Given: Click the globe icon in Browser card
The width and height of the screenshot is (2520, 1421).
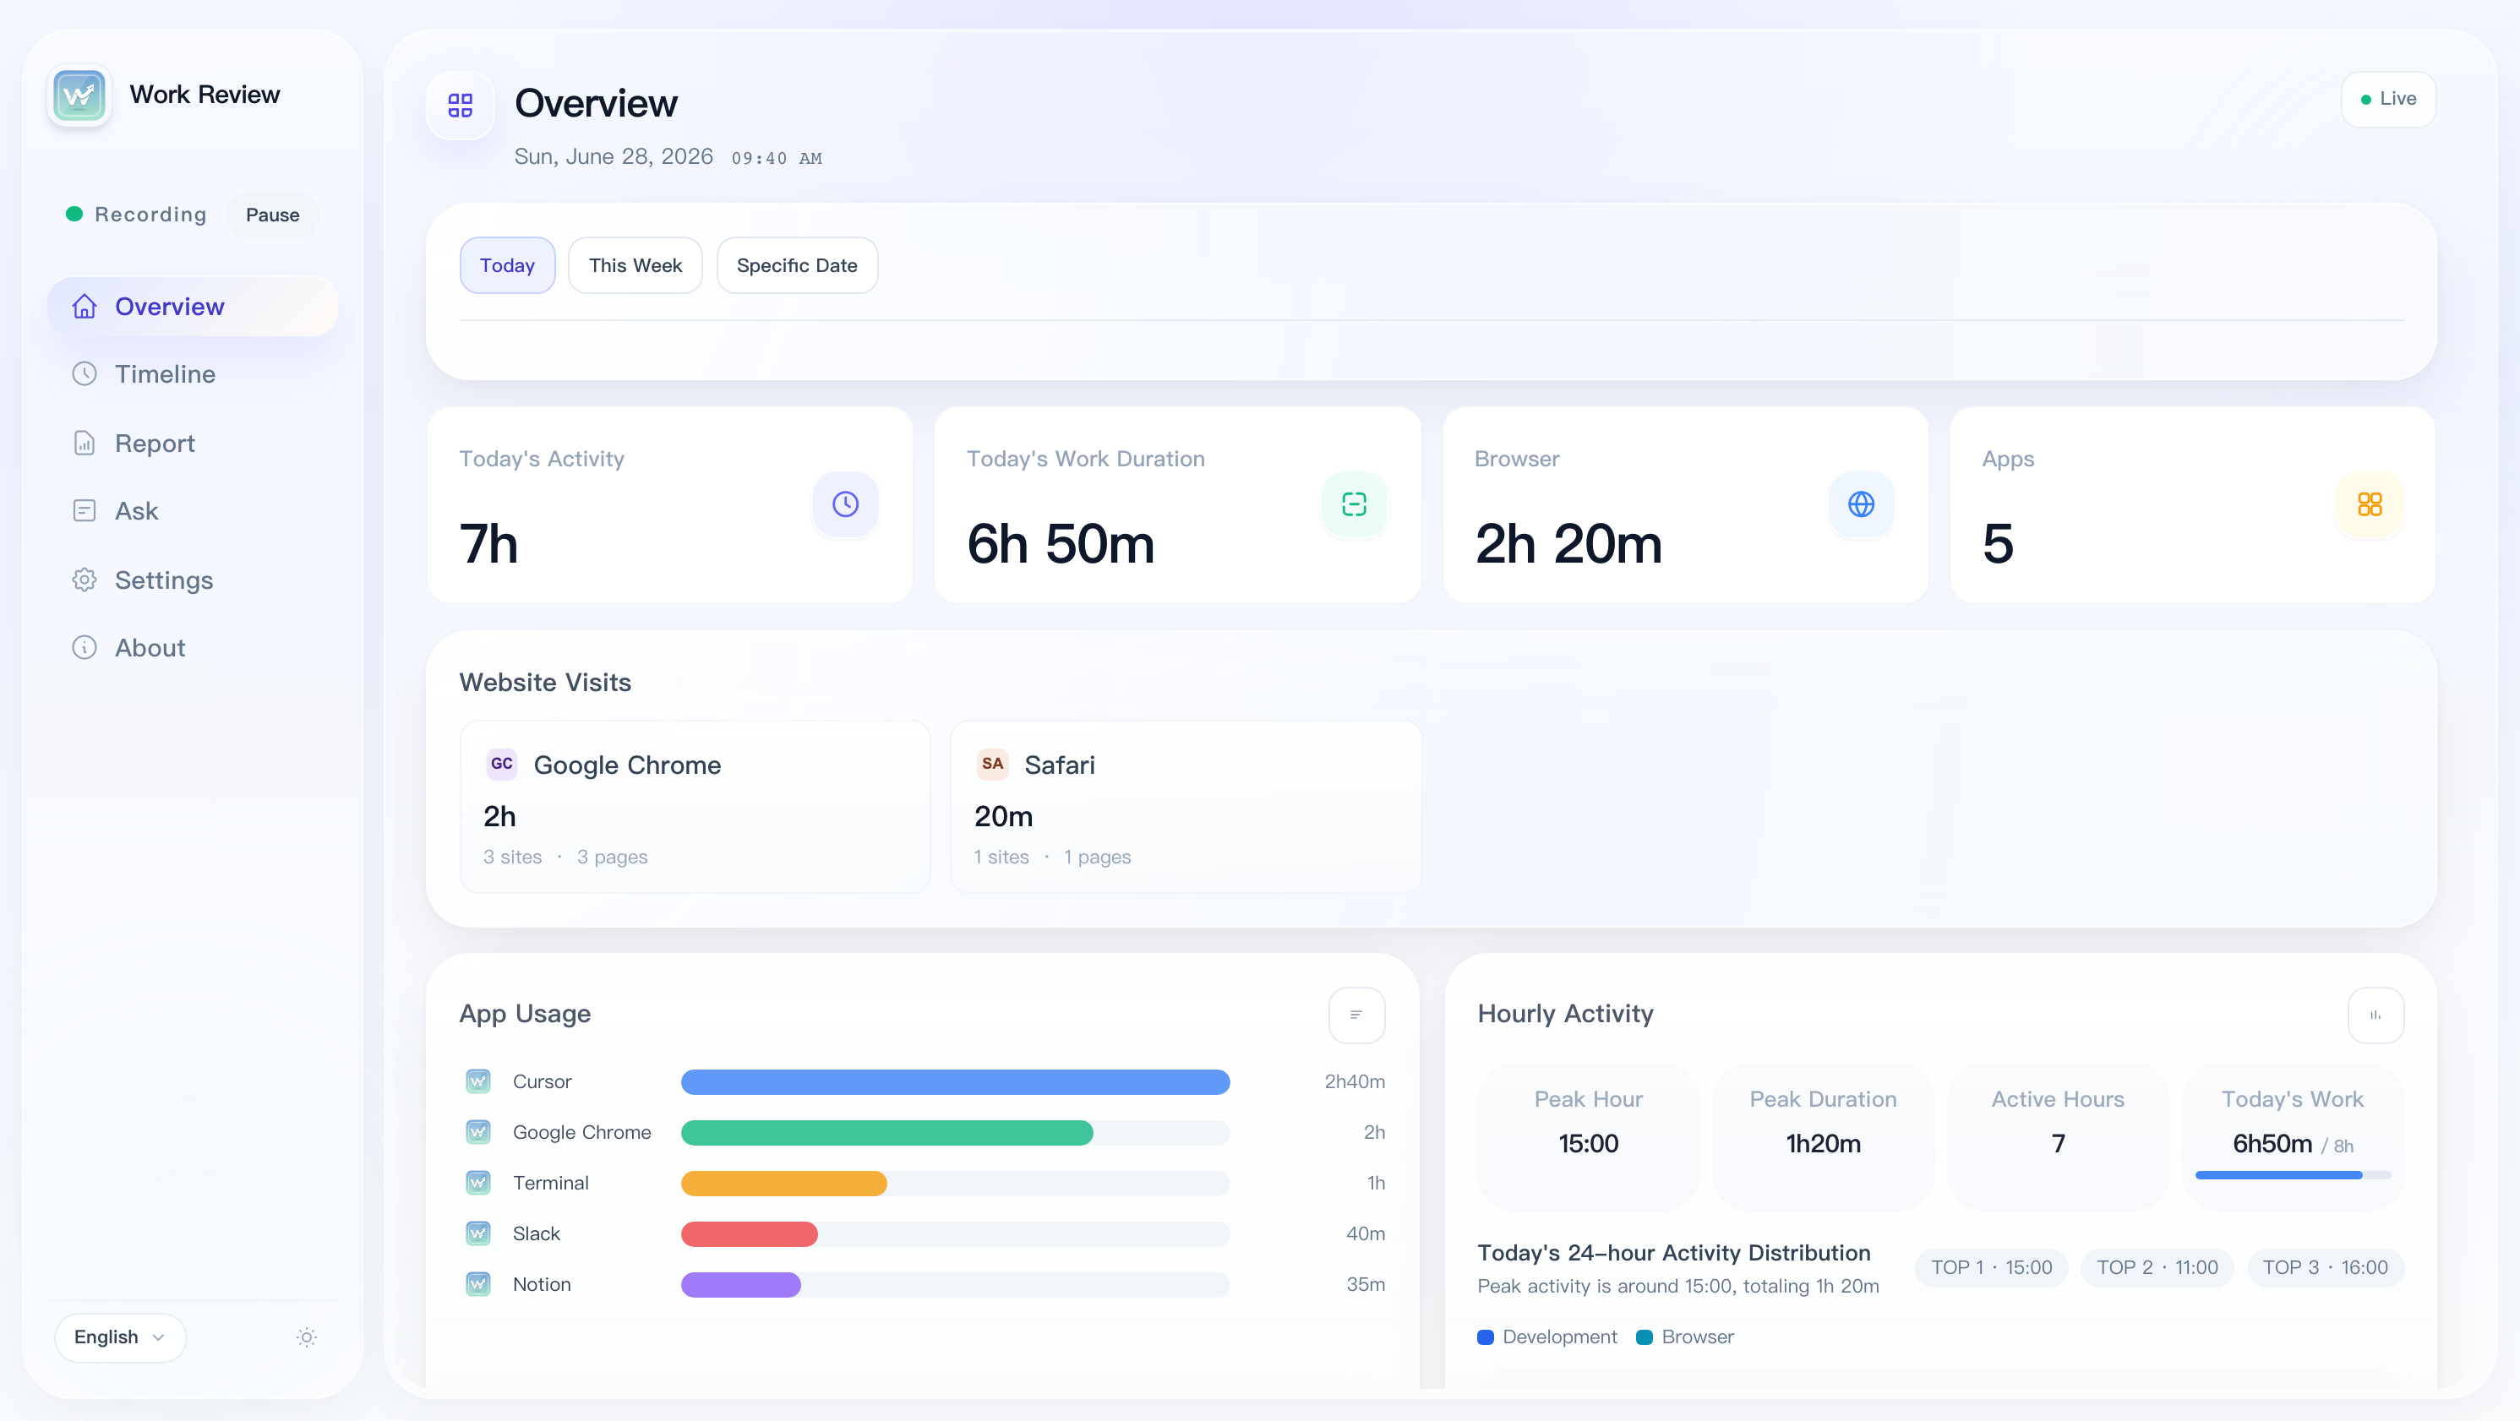Looking at the screenshot, I should click(1861, 504).
